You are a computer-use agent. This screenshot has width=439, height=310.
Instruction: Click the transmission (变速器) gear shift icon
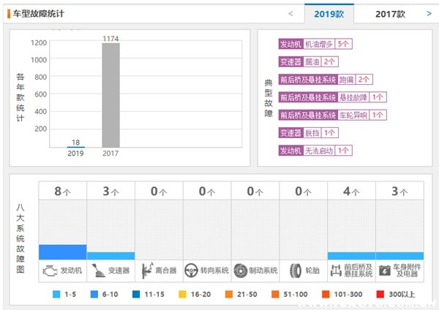(97, 270)
